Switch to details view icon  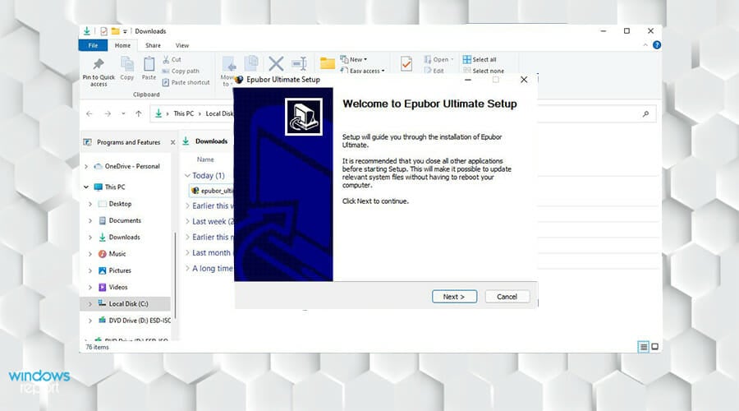pos(643,347)
